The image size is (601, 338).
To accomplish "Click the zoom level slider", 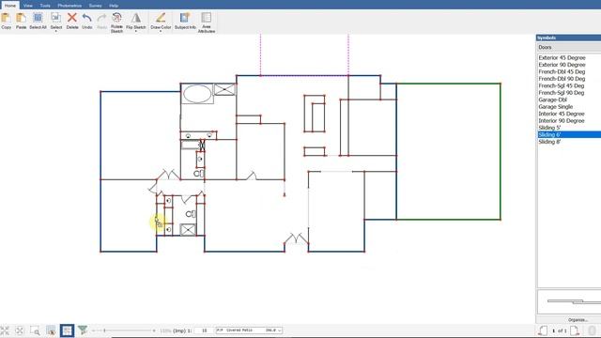I will (x=124, y=330).
